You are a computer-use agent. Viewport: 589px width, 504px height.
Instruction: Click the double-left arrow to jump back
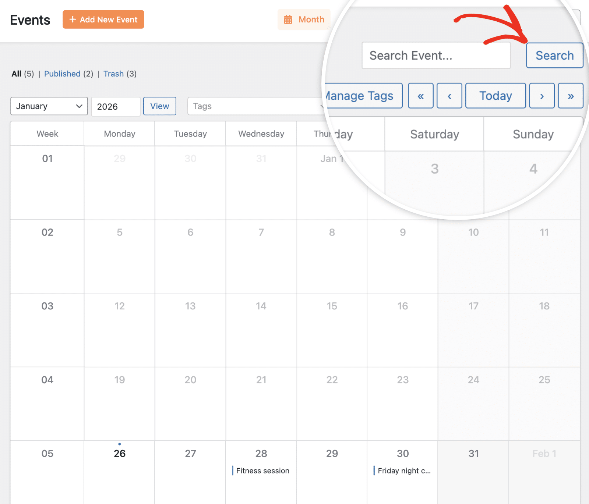click(x=420, y=96)
